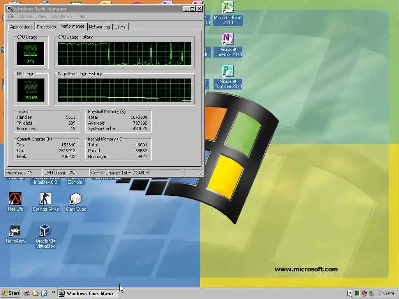399x299 pixels.
Task: Open the Options menu in Task Manager
Action: (26, 16)
